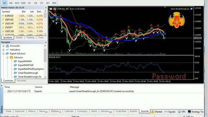The height and width of the screenshot is (117, 208).
Task: Open the Calendar tab in Toolbox
Action: (69, 111)
